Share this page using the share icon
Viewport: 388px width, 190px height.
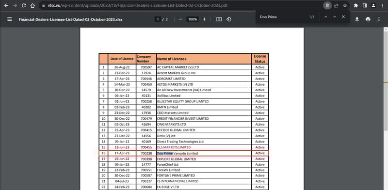(336, 5)
